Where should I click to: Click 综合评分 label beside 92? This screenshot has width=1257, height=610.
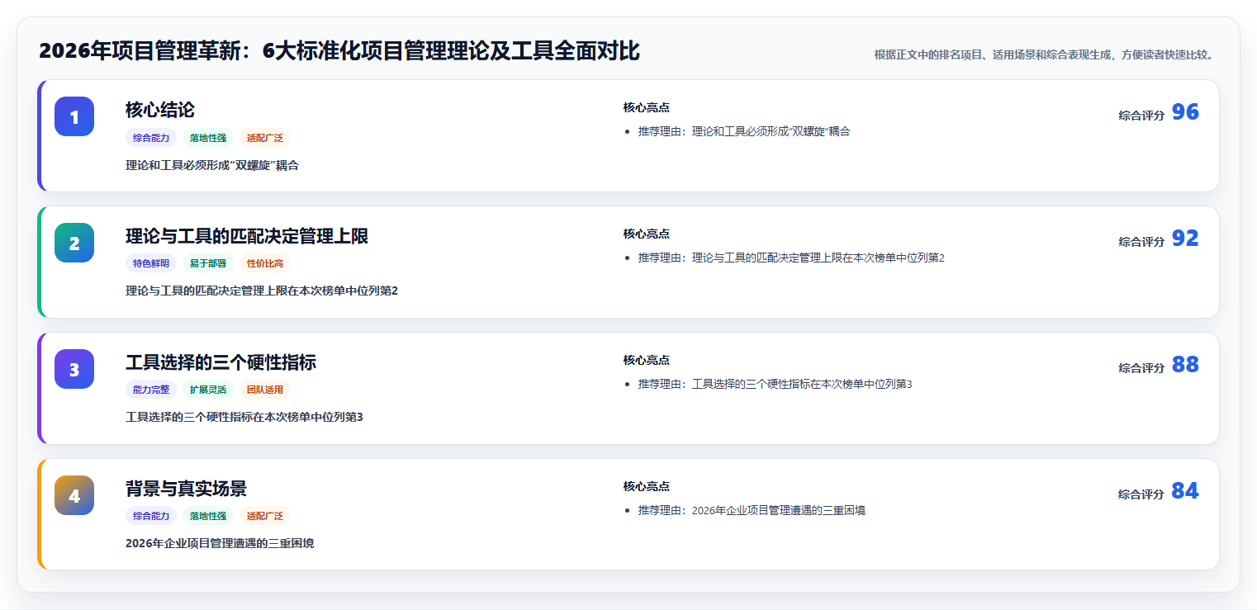[1141, 242]
